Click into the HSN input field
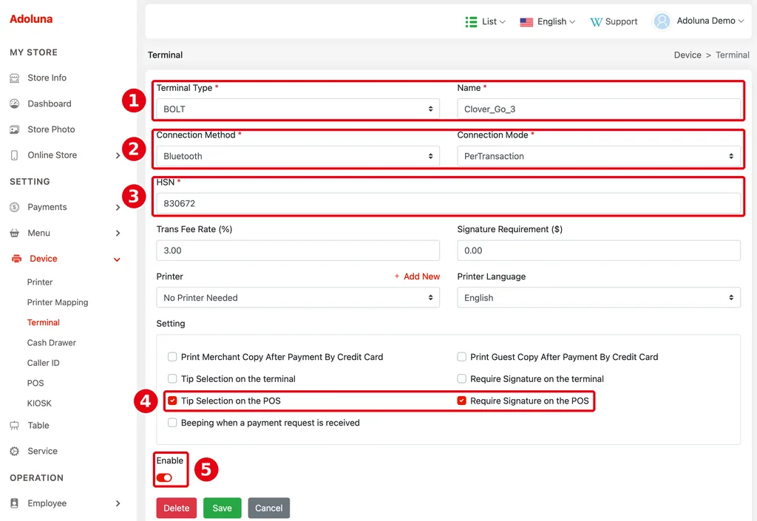757x521 pixels. 448,203
